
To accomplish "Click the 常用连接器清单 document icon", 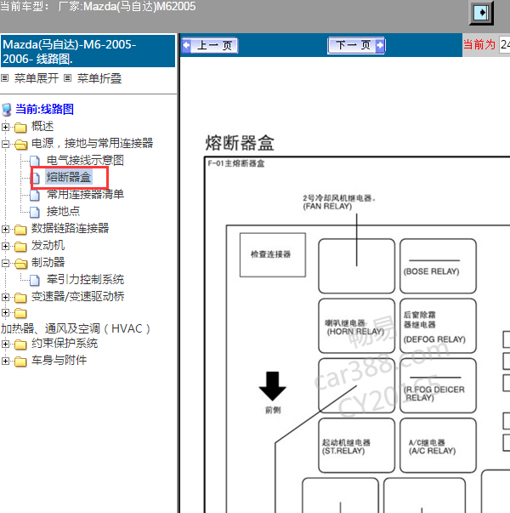I will 35,195.
